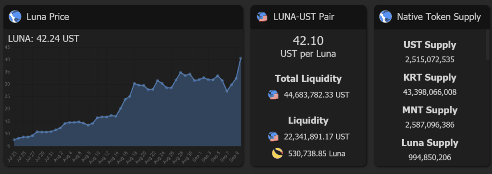Viewport: 492px width, 174px height.
Task: Click the Luna Supply heading
Action: [430, 143]
